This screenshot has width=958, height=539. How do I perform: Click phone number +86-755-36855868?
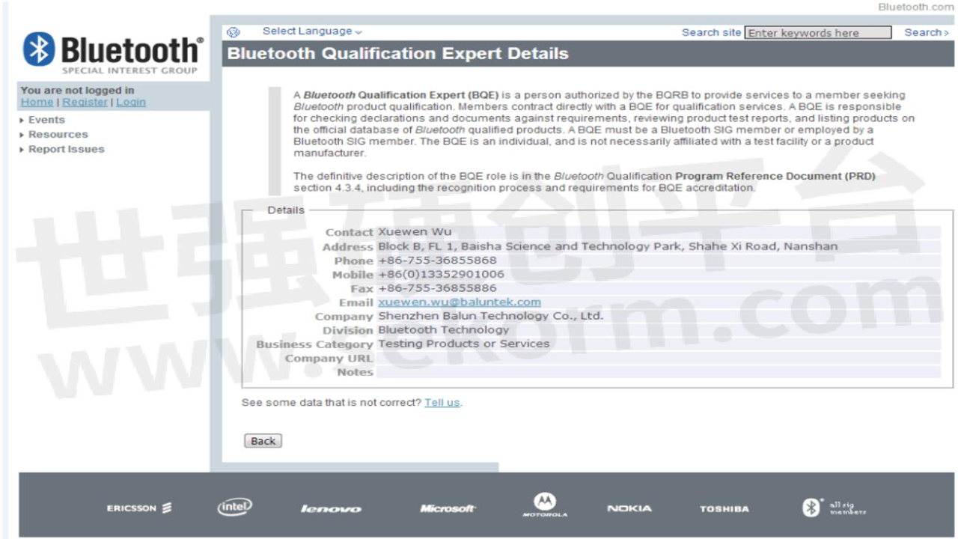click(x=437, y=261)
